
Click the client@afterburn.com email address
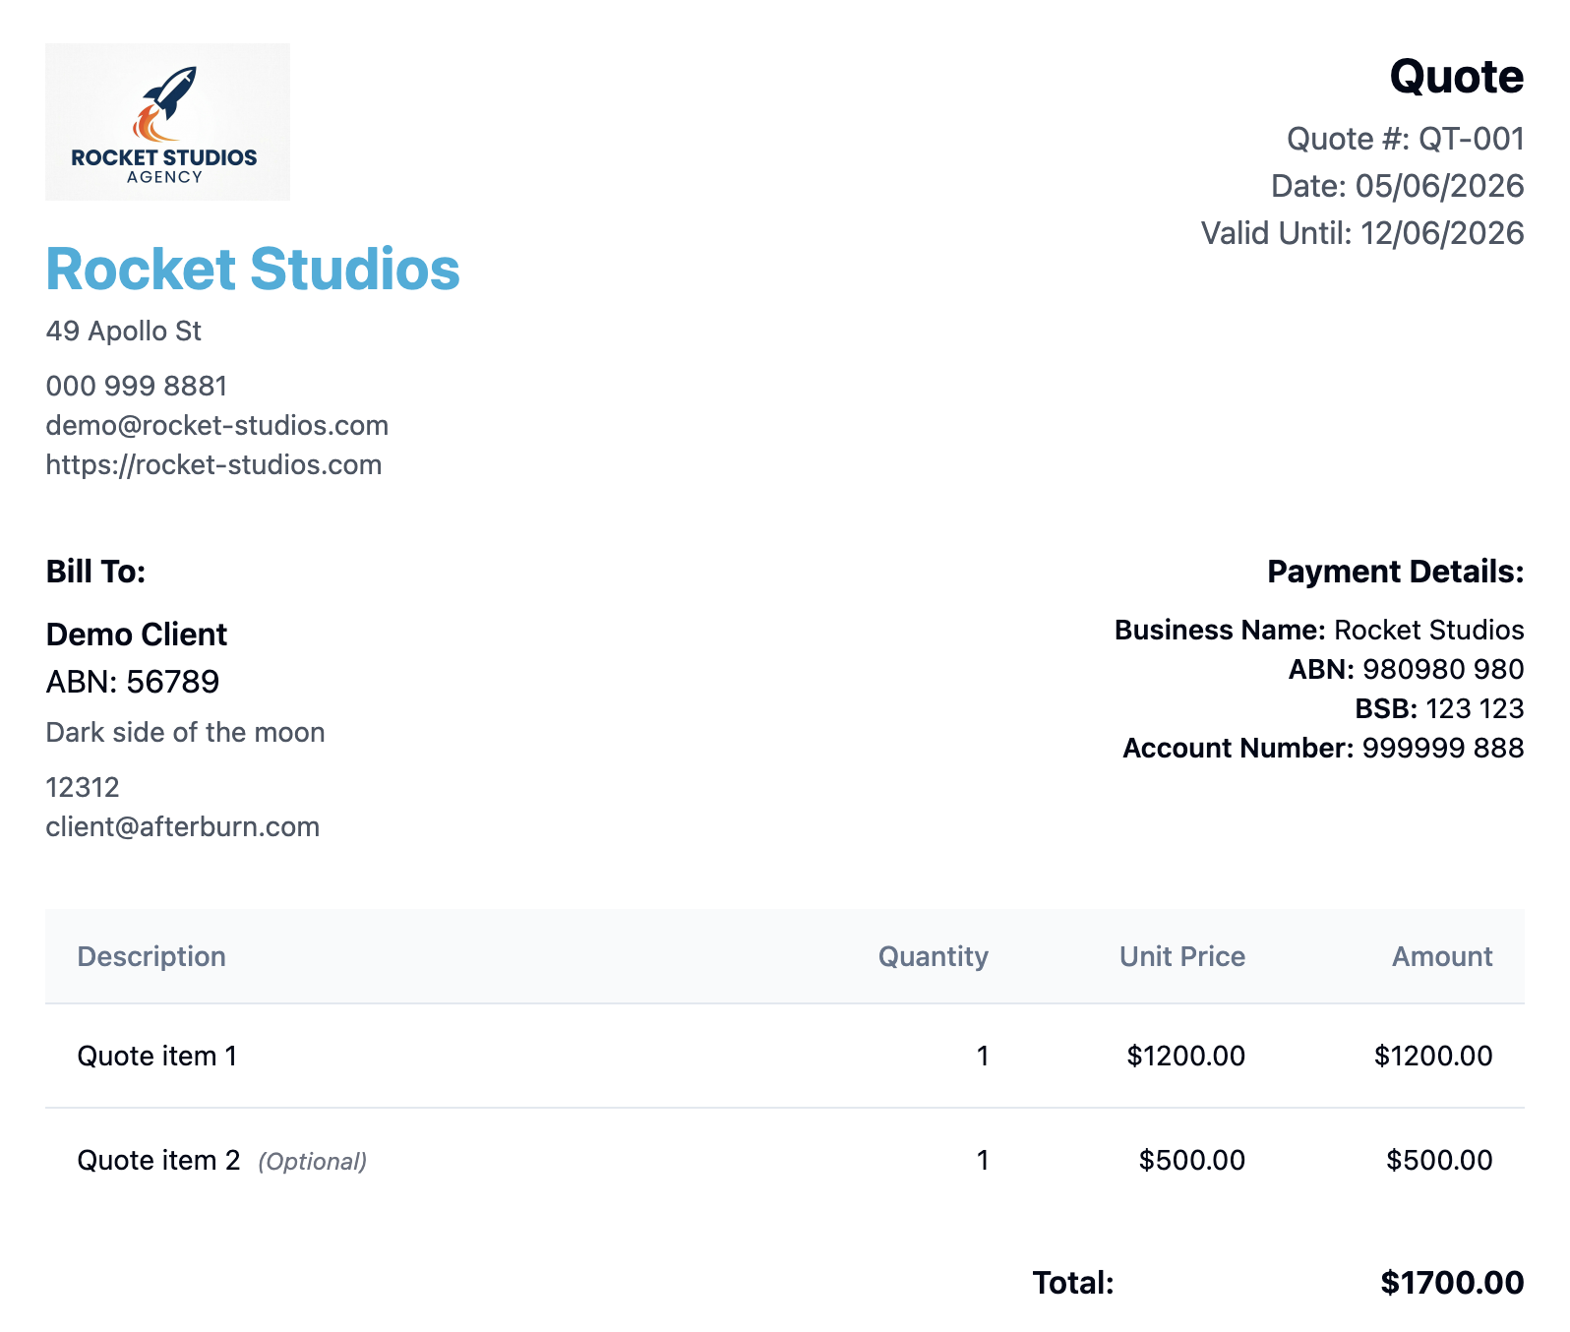click(183, 826)
